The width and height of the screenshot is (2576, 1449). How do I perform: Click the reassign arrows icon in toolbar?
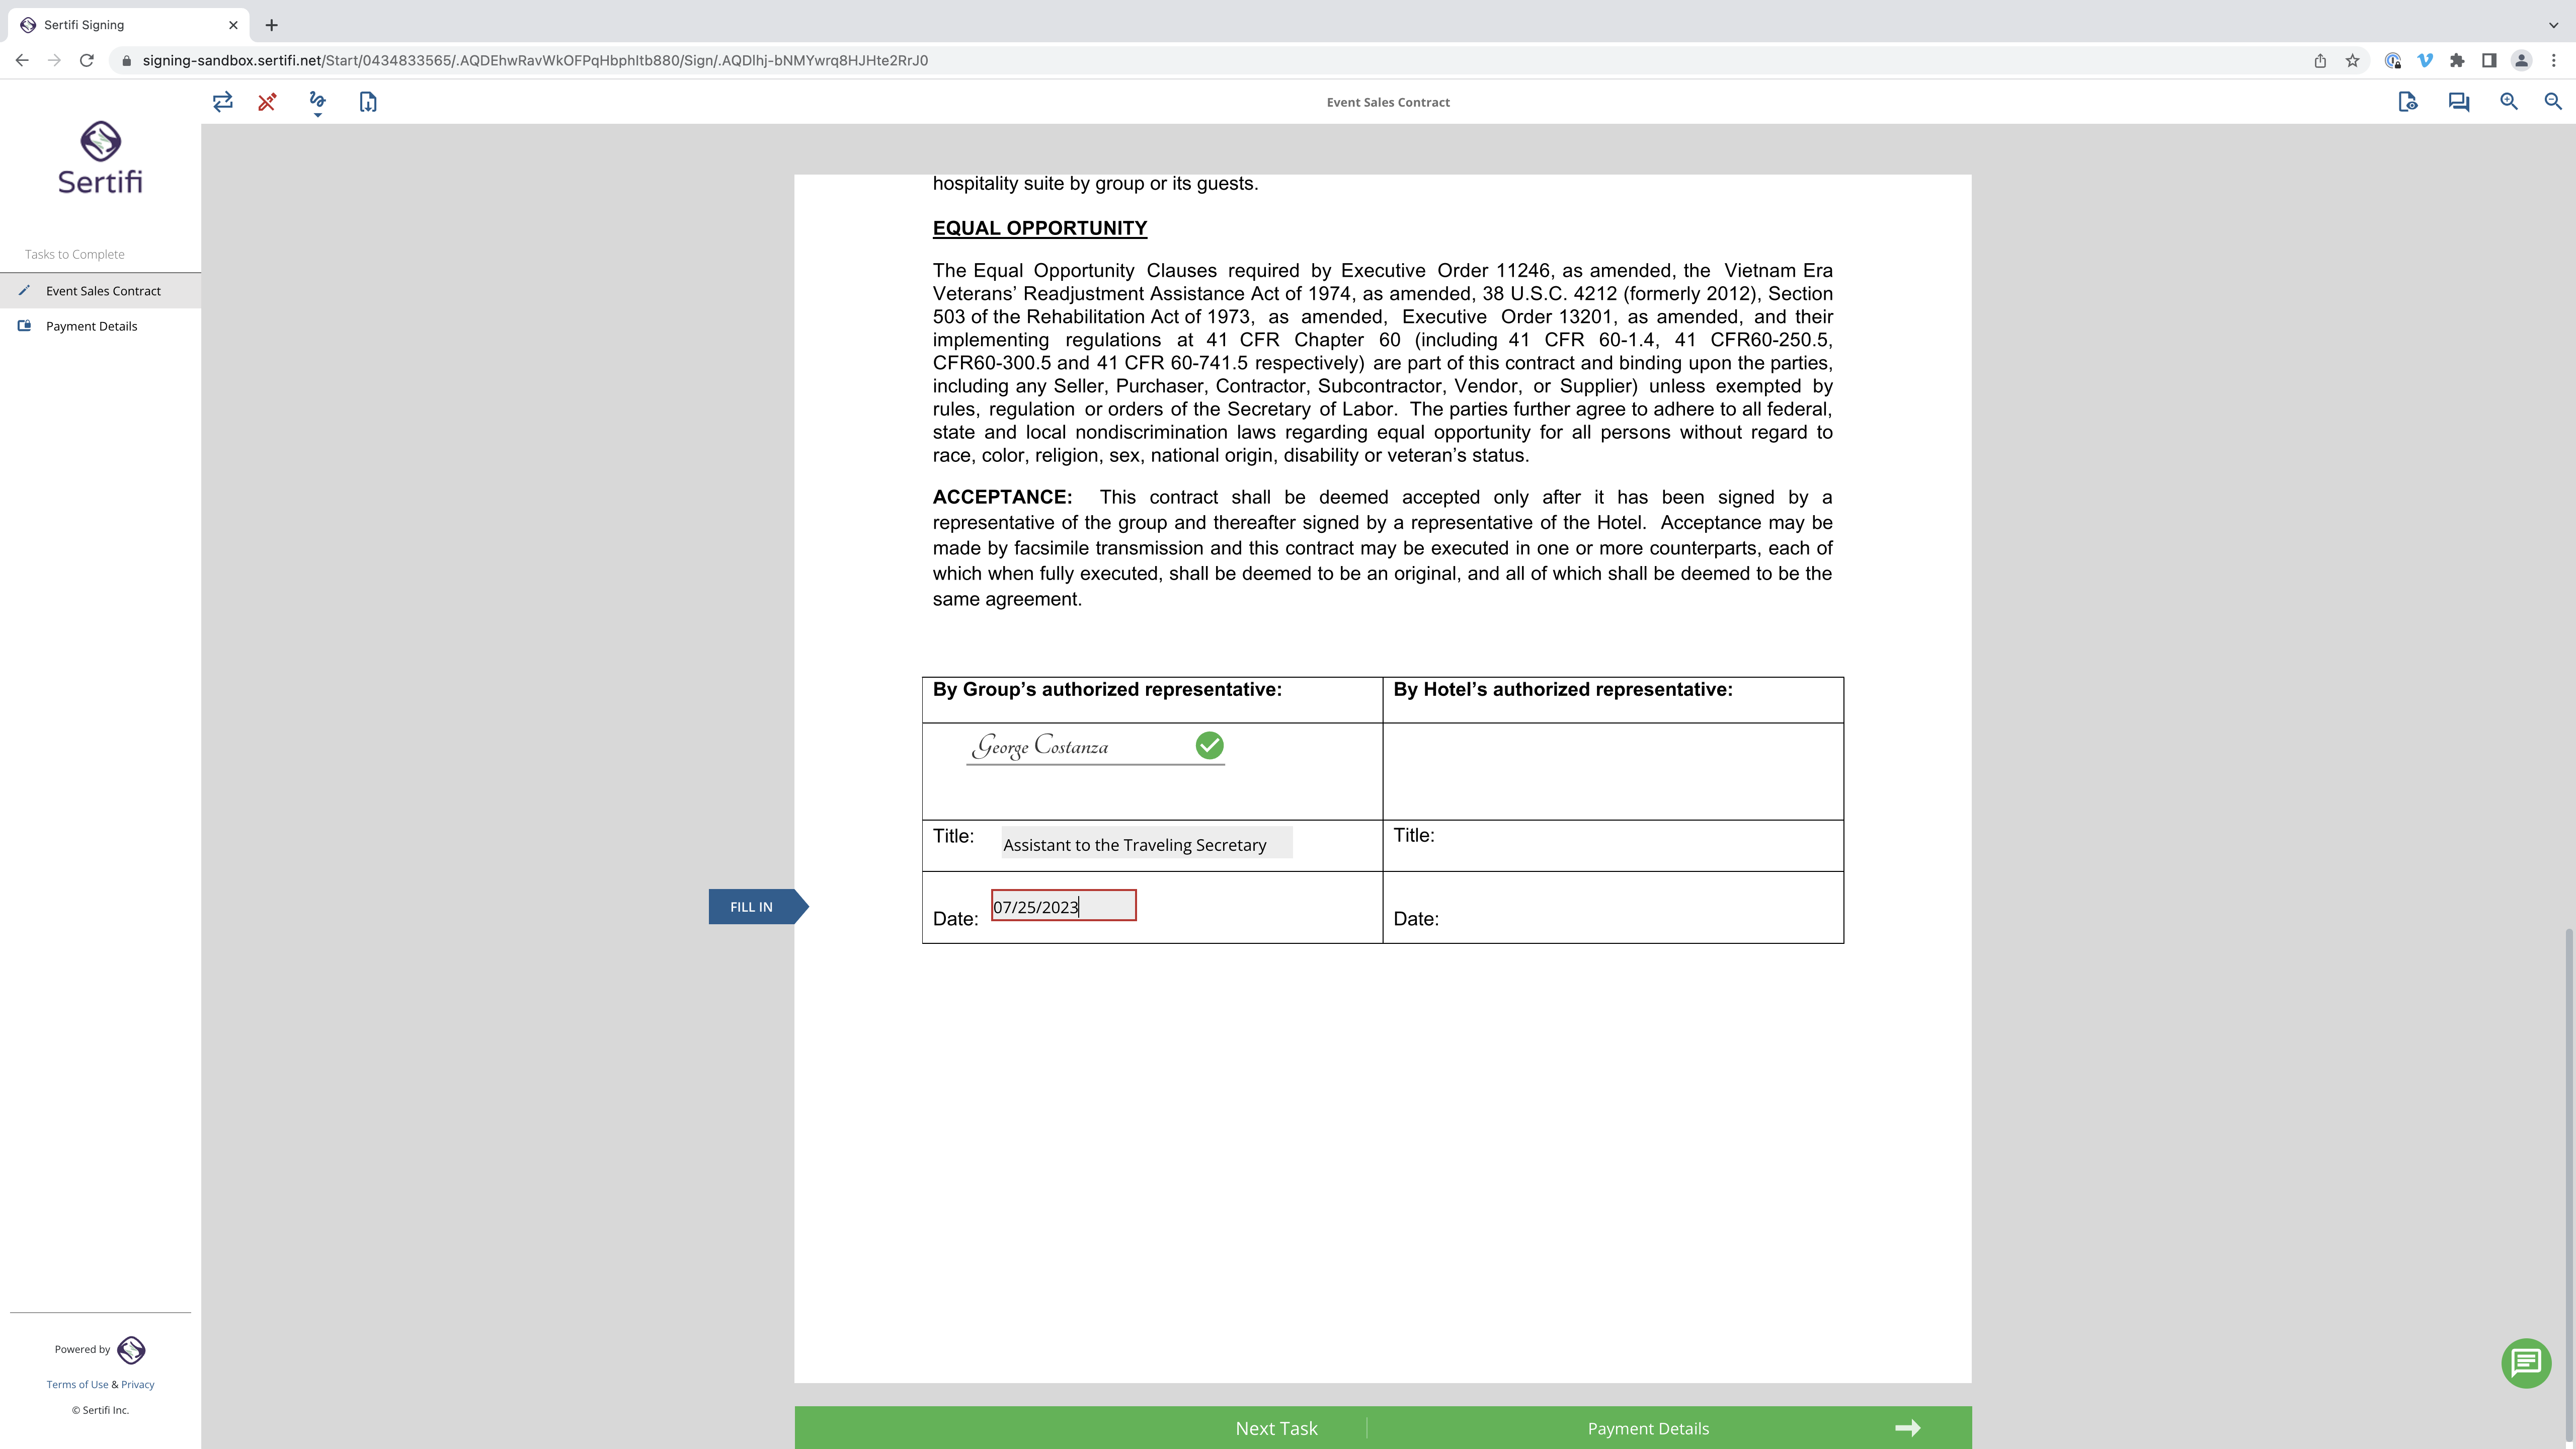tap(223, 102)
